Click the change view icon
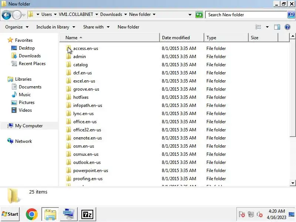This screenshot has width=296, height=222. coord(258,27)
